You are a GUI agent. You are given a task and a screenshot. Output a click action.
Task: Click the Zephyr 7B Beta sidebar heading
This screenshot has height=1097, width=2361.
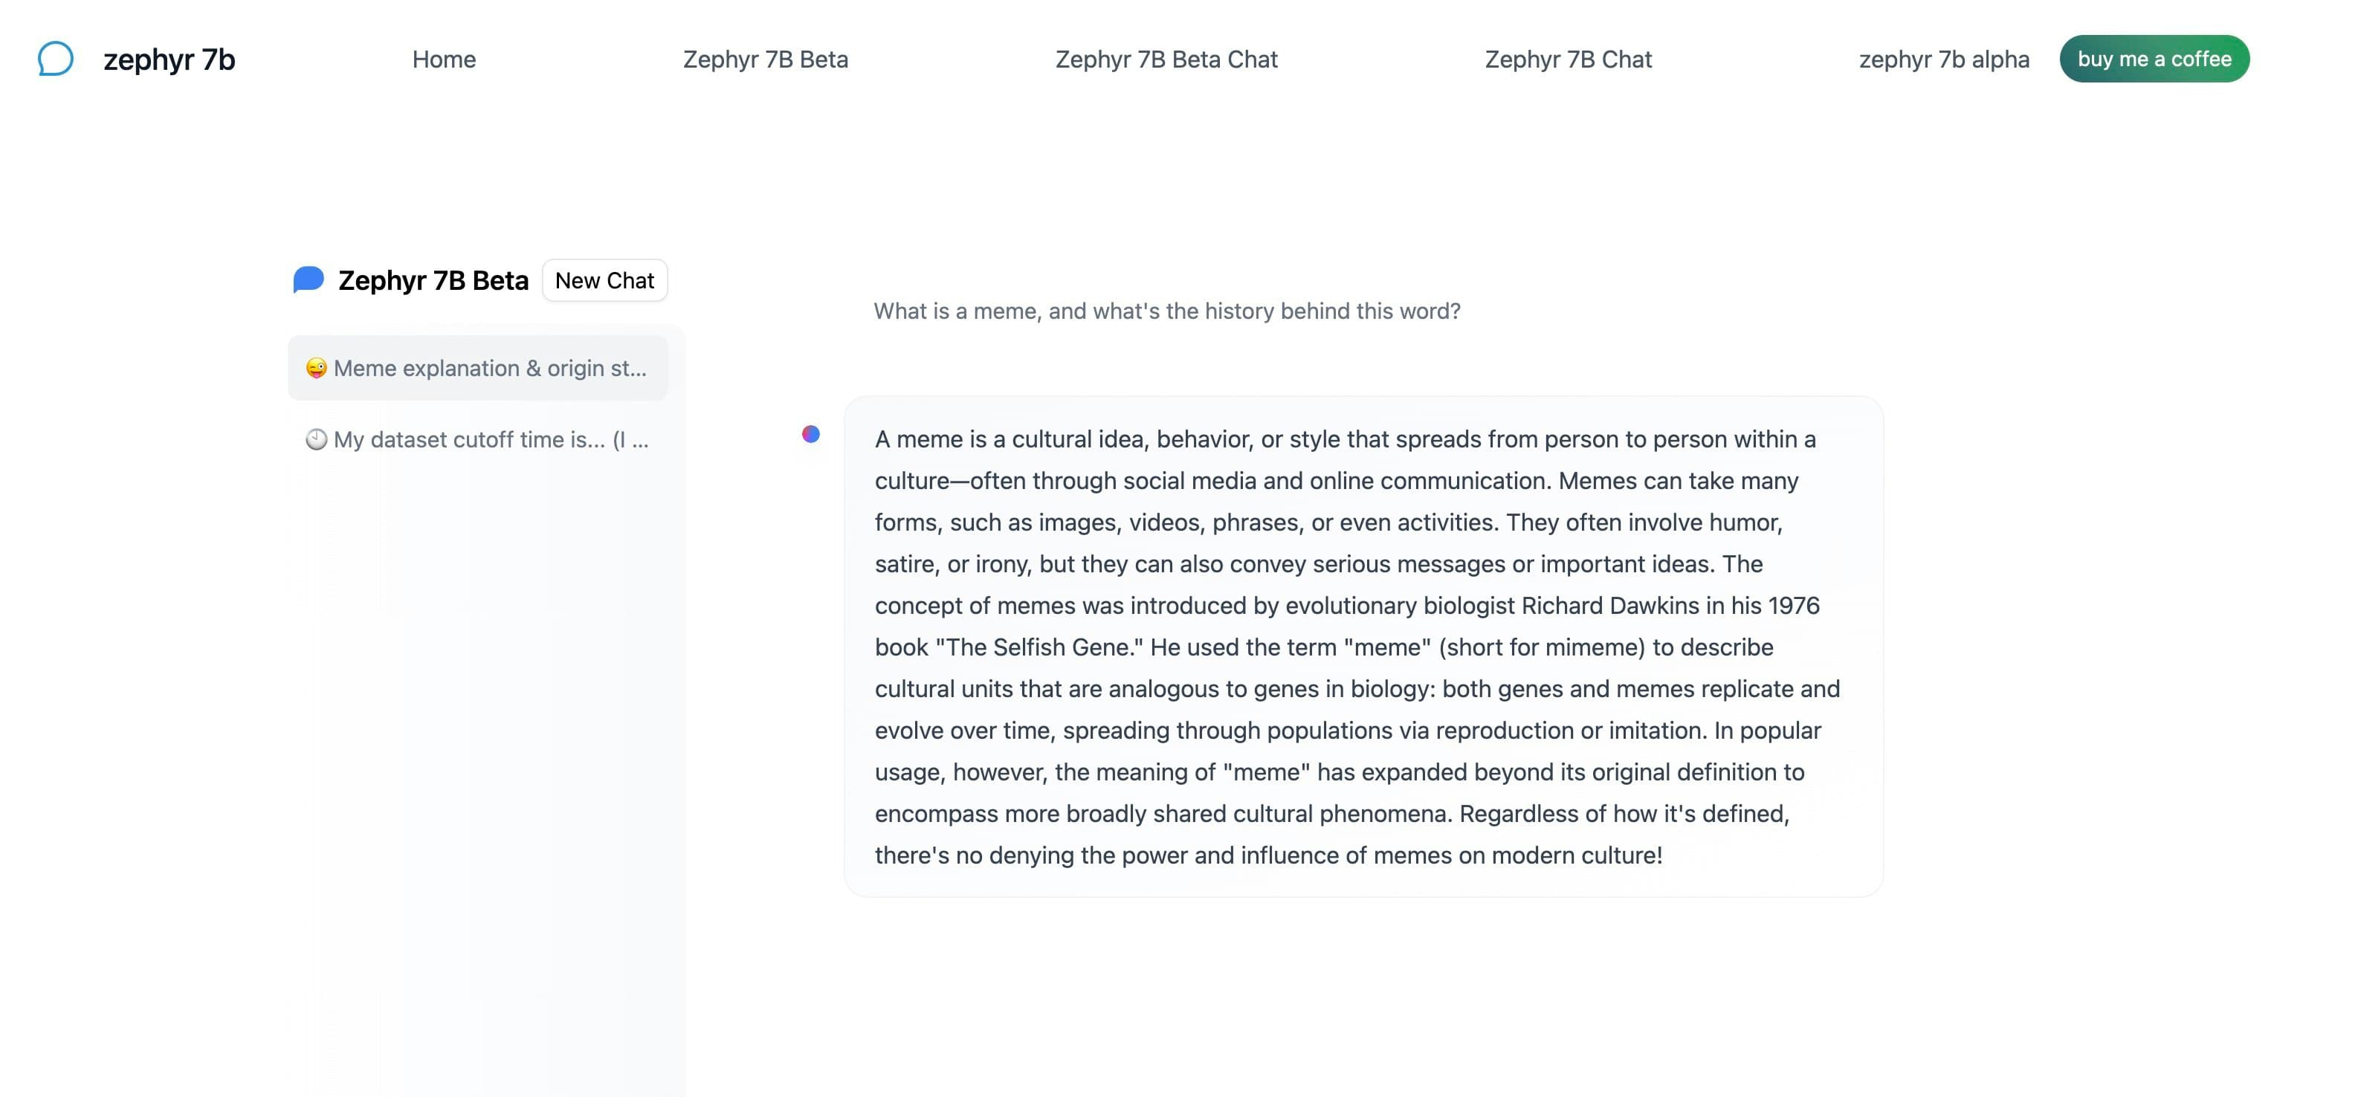pos(433,280)
